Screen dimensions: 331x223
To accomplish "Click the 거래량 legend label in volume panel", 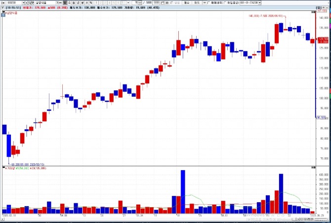I will (x=10, y=168).
